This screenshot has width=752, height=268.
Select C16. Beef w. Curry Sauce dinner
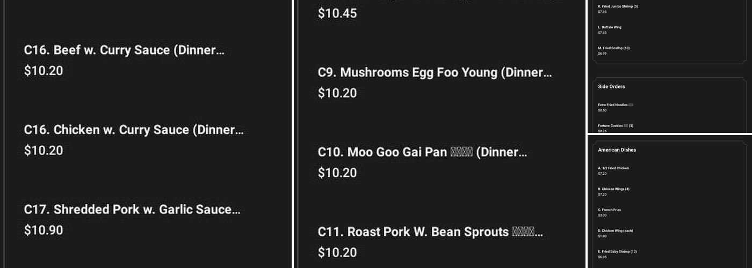[x=124, y=50]
